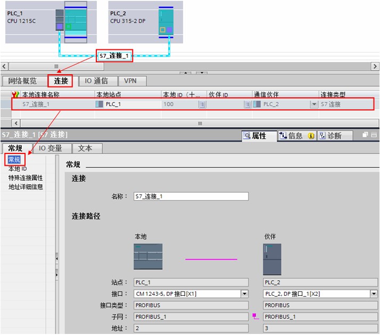The image size is (380, 335).
Task: Open the IO 通信 tab
Action: (96, 81)
